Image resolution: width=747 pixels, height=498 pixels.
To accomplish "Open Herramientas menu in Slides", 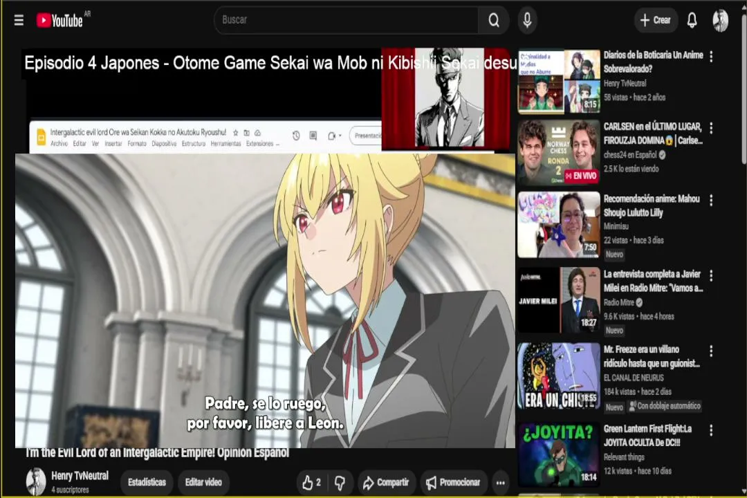I will (x=225, y=143).
